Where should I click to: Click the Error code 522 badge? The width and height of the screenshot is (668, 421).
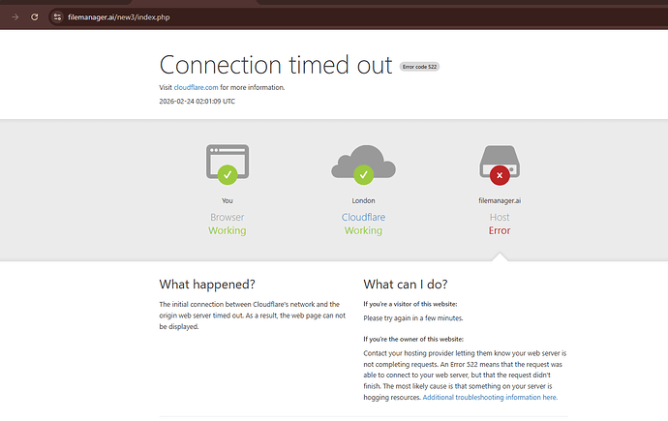pos(419,67)
